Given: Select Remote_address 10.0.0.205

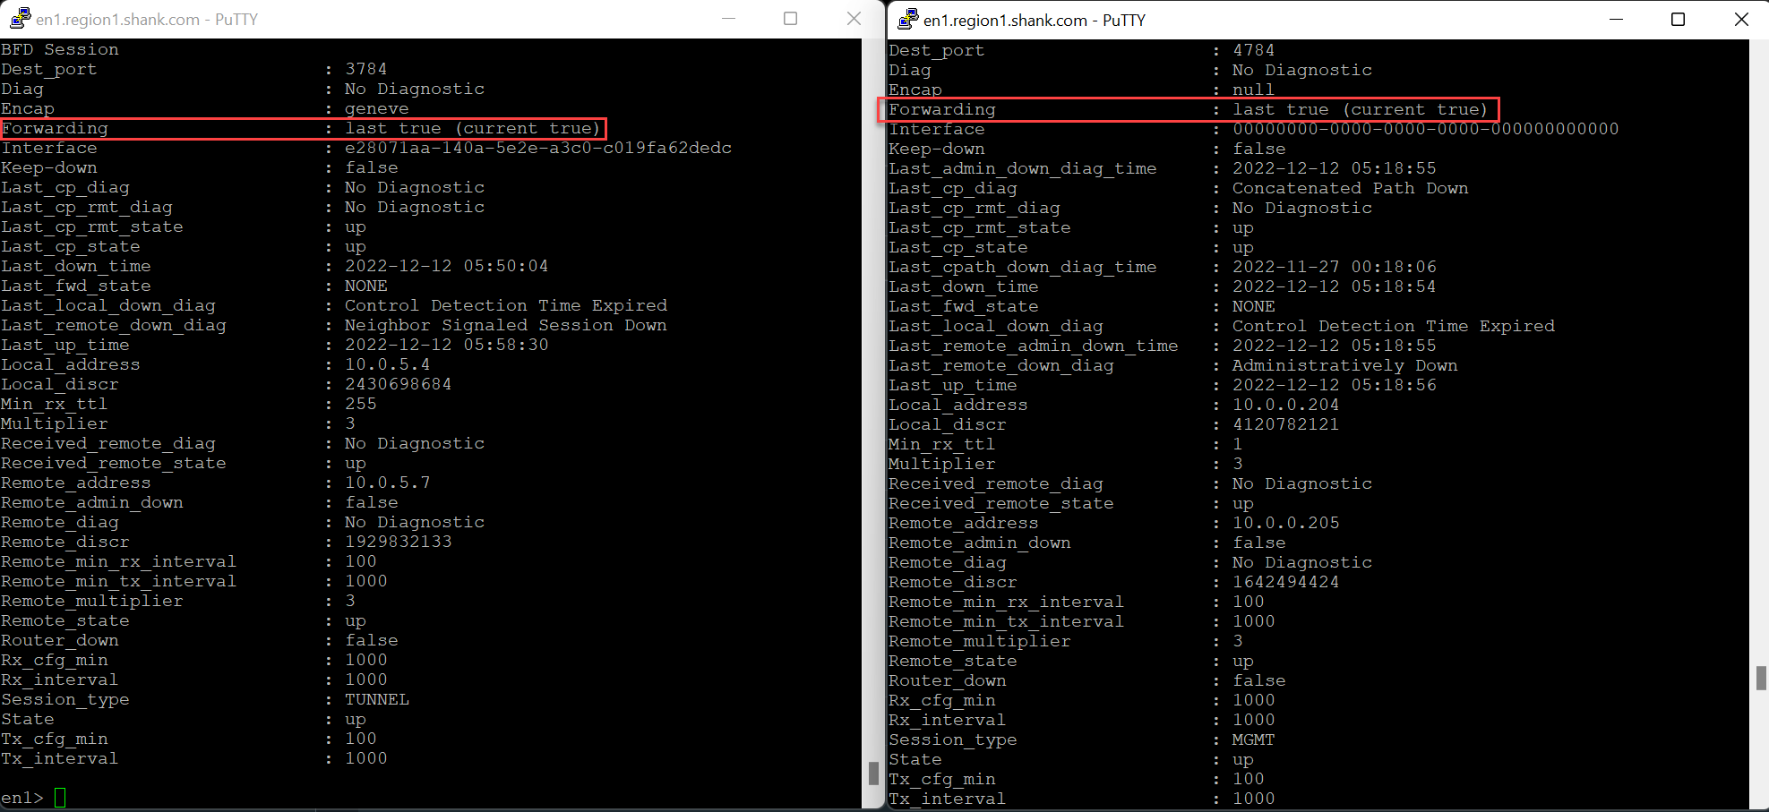Looking at the screenshot, I should point(1286,523).
